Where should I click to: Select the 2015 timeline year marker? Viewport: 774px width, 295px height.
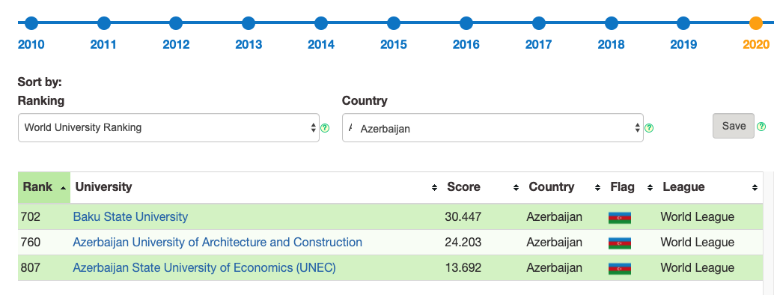pyautogui.click(x=394, y=22)
